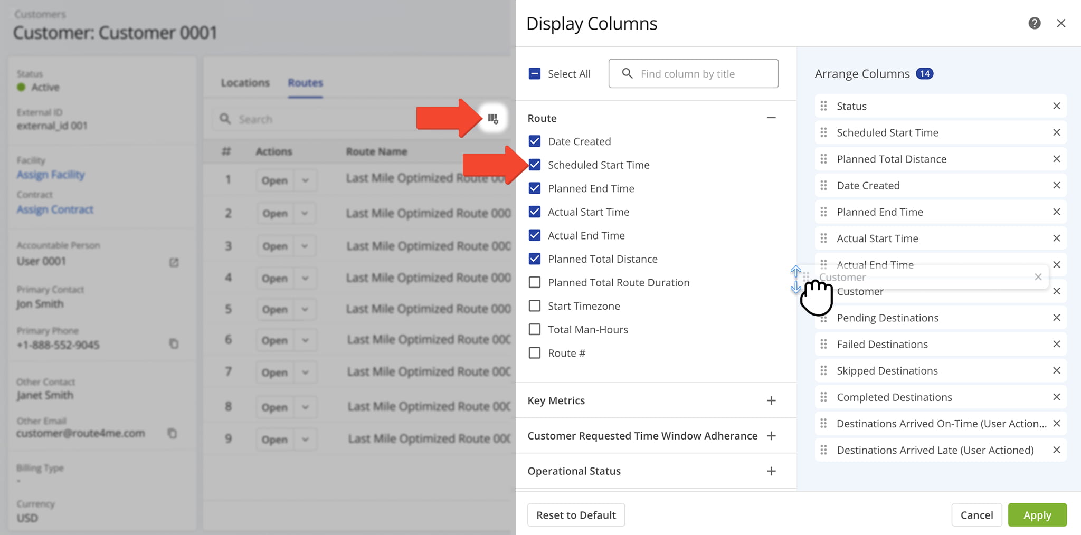Viewport: 1081px width, 535px height.
Task: Select the Routes tab
Action: (x=305, y=83)
